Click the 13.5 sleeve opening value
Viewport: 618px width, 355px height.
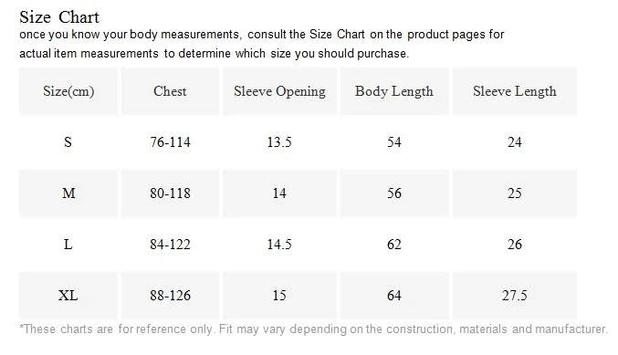point(279,141)
